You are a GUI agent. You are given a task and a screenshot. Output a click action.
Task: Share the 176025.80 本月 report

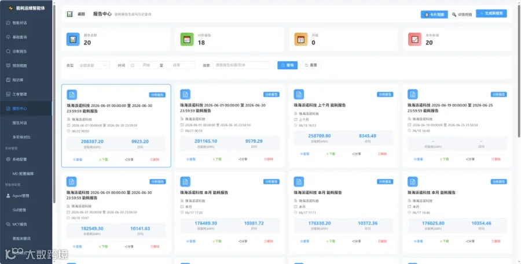(470, 241)
